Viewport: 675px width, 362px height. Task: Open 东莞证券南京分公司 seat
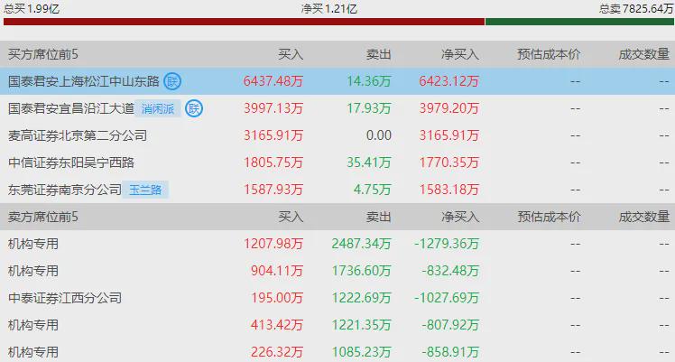65,190
